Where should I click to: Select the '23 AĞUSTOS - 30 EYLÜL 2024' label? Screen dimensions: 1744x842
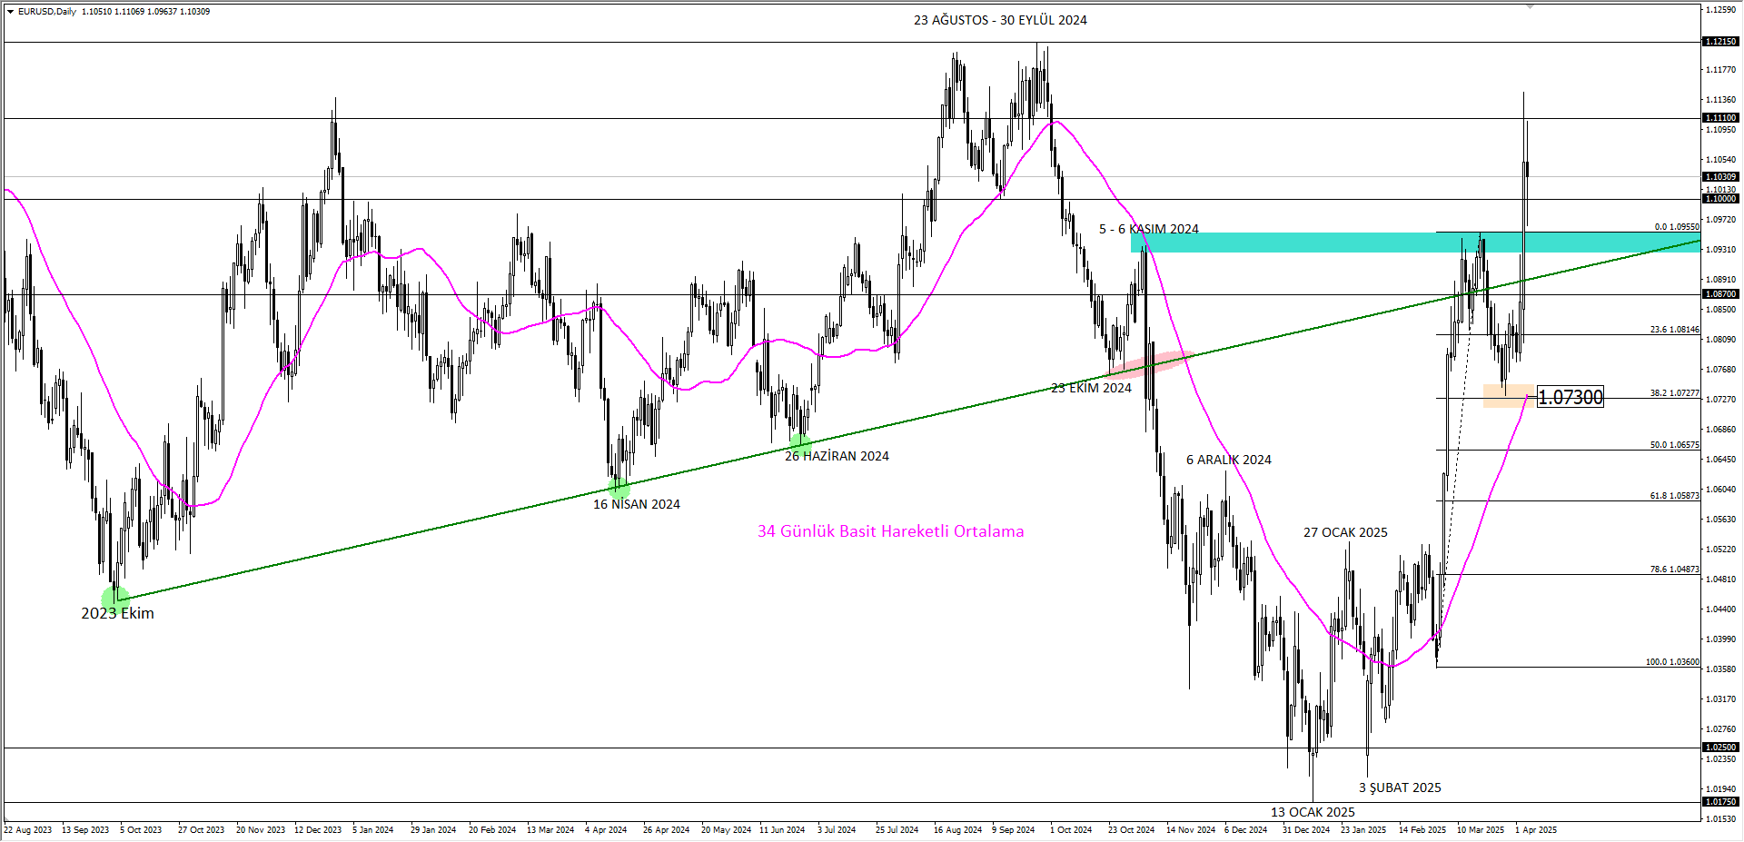click(1000, 20)
